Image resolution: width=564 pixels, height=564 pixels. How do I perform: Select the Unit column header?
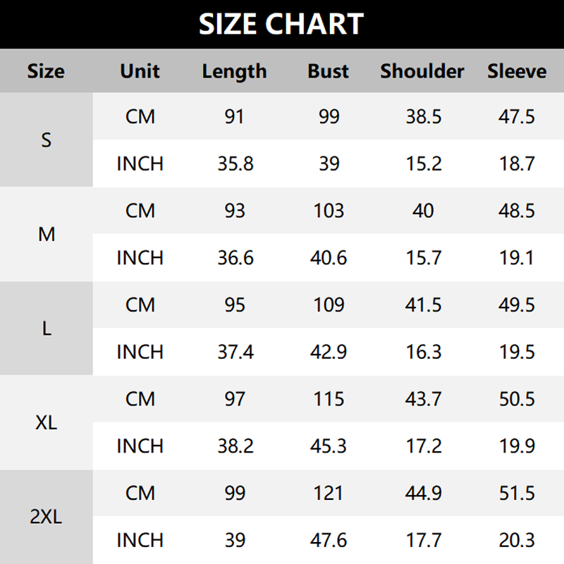pos(140,71)
